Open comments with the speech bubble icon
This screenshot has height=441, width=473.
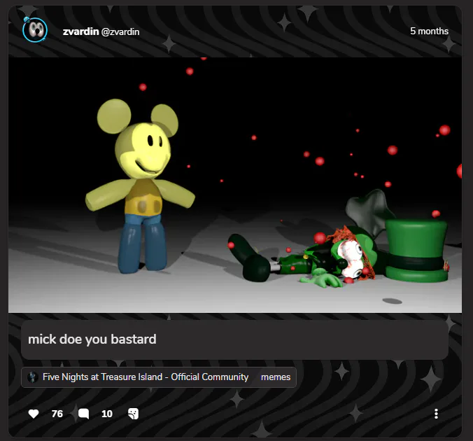(x=83, y=414)
